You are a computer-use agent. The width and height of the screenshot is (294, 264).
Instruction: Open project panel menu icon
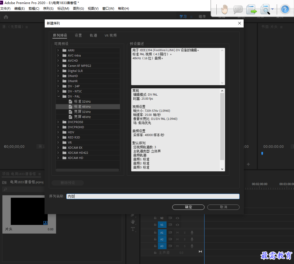pyautogui.click(x=40, y=174)
